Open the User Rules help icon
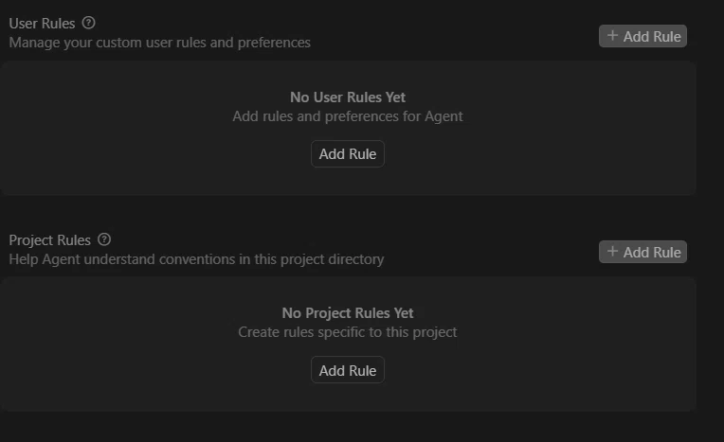Screen dimensions: 724x442 (88, 23)
